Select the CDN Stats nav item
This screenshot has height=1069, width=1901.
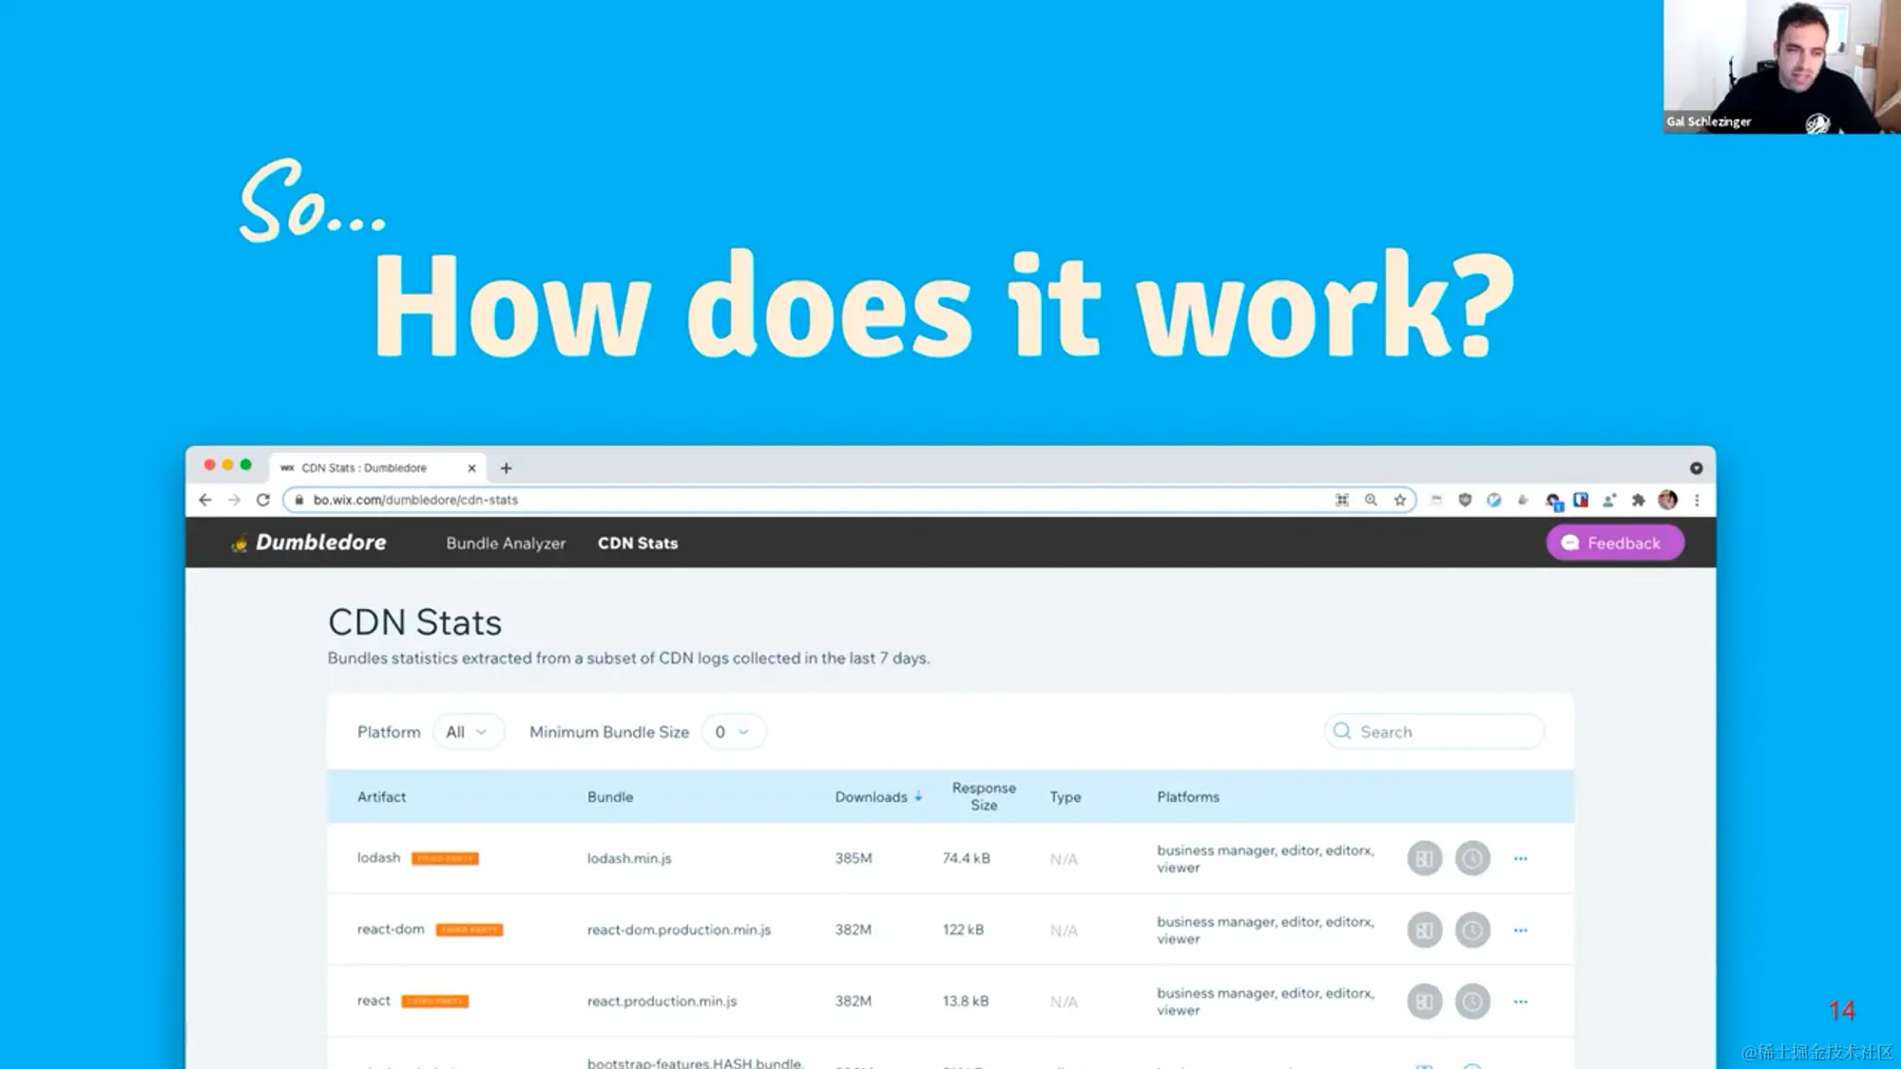tap(638, 544)
